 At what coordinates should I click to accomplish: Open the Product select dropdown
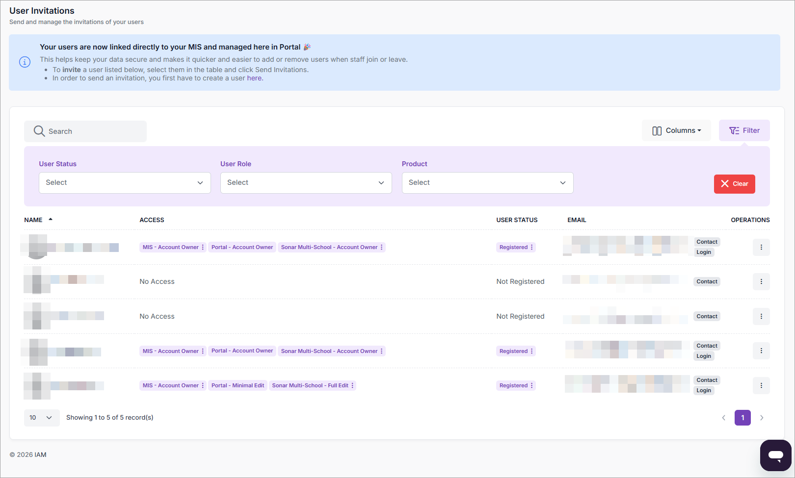(x=487, y=183)
